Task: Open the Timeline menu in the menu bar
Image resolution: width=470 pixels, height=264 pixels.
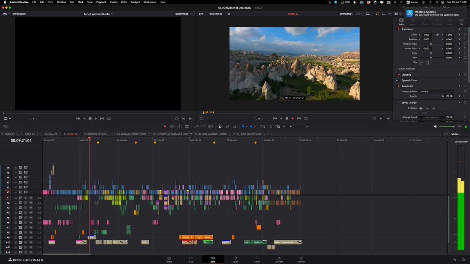Action: (61, 2)
